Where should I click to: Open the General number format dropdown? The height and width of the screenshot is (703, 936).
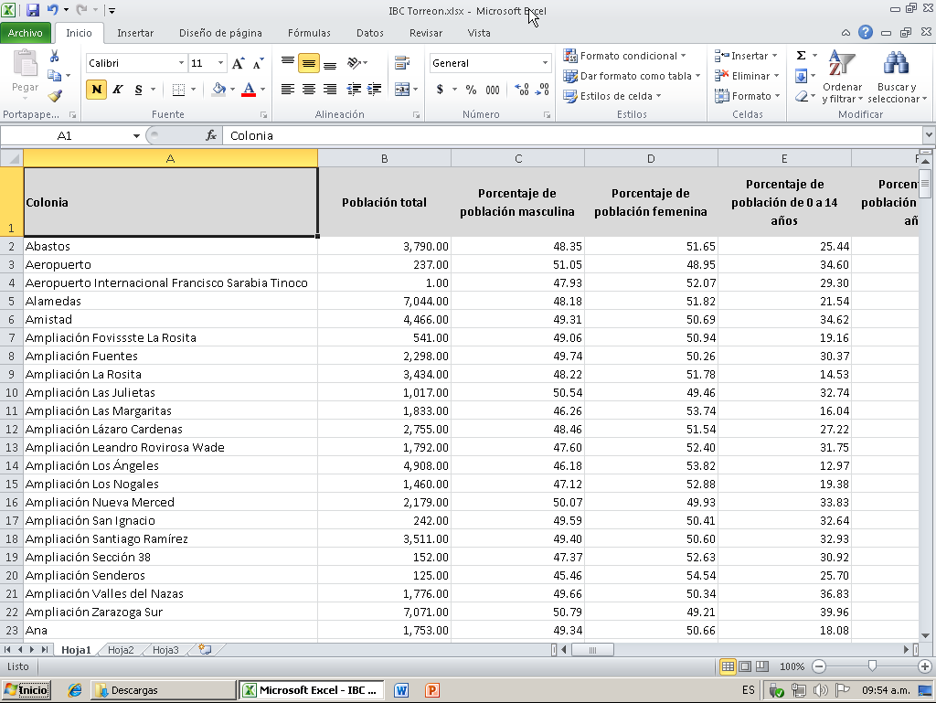545,63
